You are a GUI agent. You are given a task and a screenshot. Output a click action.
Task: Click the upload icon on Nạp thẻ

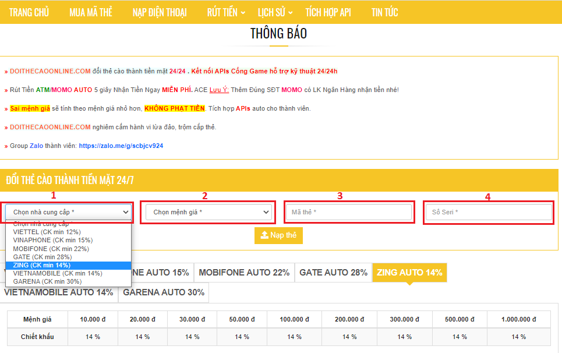[x=264, y=235]
